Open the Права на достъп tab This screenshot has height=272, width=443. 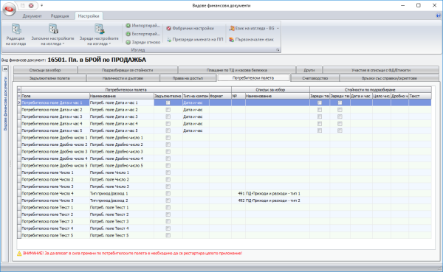click(188, 78)
